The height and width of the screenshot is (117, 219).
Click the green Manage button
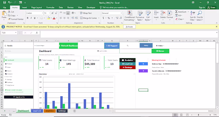tap(160, 51)
